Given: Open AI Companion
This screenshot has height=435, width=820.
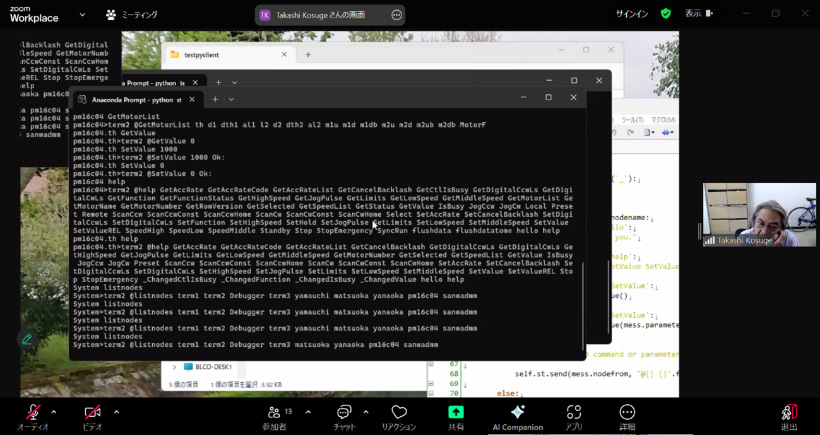Looking at the screenshot, I should 518,412.
